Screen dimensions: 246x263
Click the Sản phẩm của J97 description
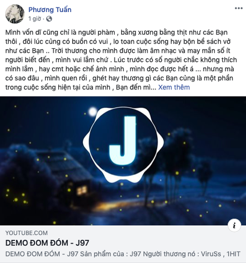tap(123, 254)
